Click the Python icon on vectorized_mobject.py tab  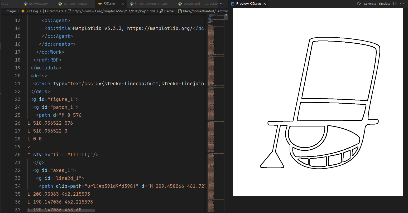[x=180, y=4]
